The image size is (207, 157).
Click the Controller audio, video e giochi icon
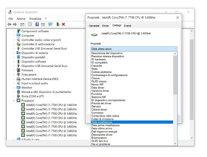pos(18,40)
